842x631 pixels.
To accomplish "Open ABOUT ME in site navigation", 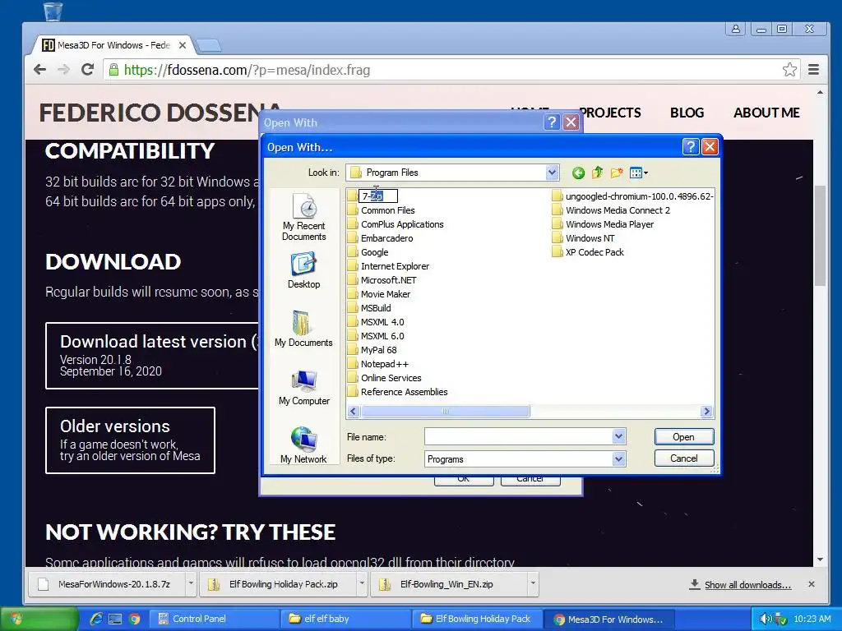I will coord(766,113).
